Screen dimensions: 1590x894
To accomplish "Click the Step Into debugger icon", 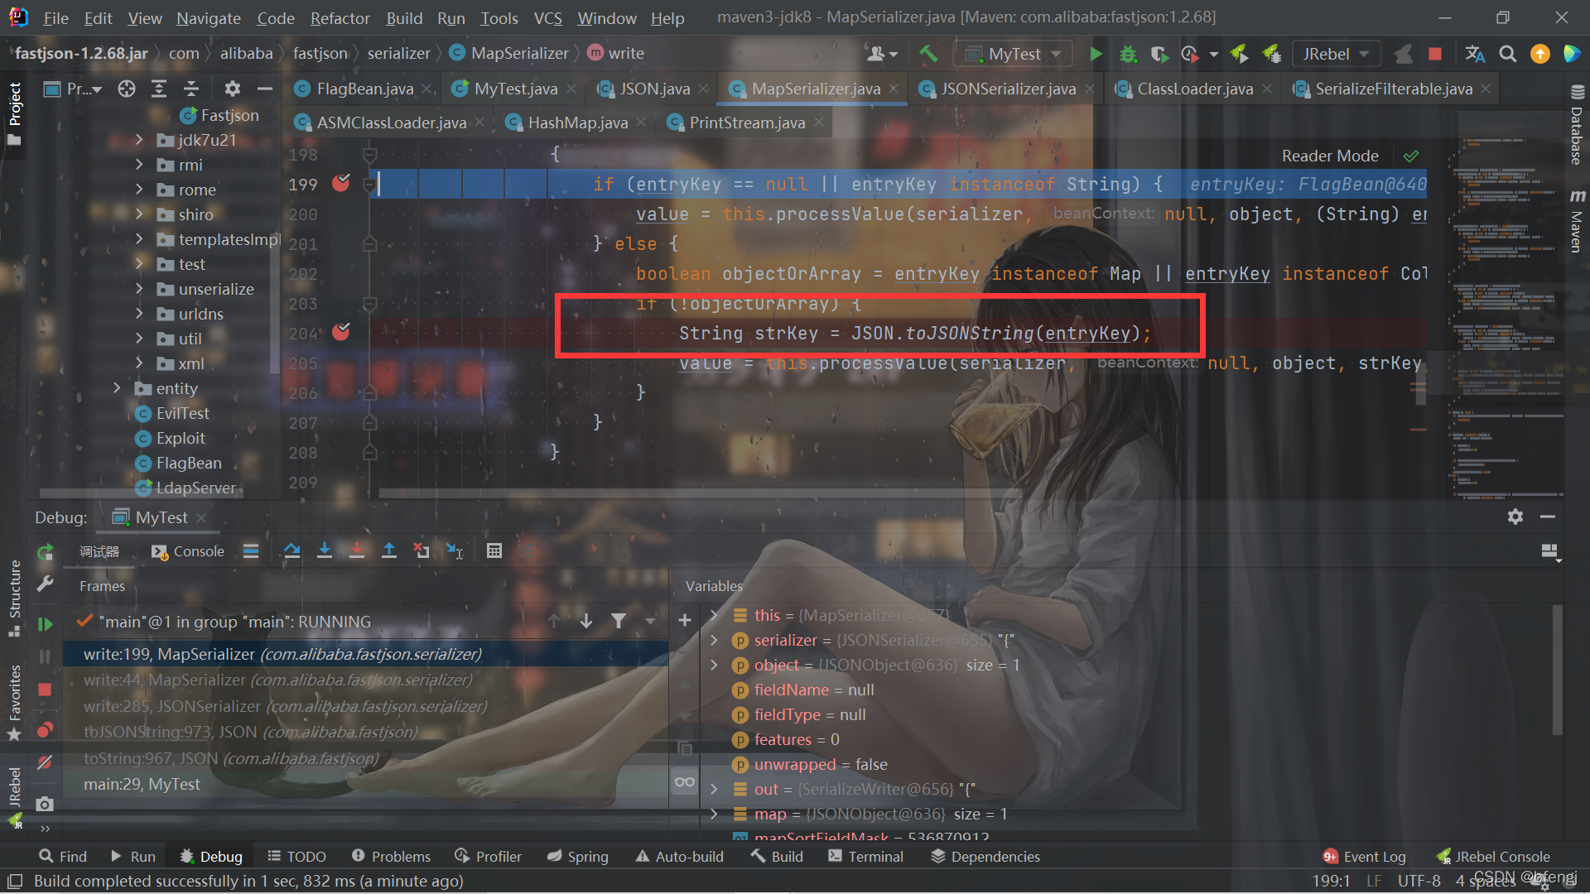I will click(325, 551).
